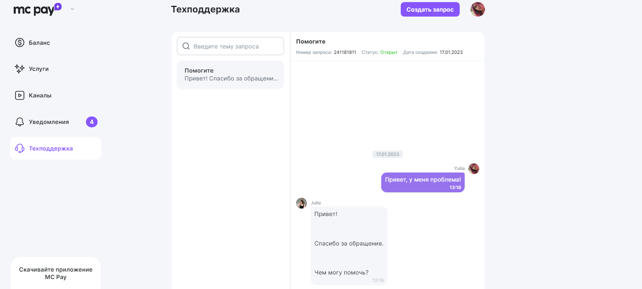Image resolution: width=642 pixels, height=289 pixels.
Task: Click the play-button Каналы icon
Action: tap(20, 95)
